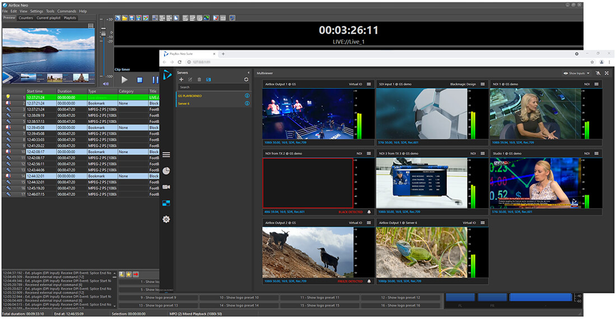Open info for Server 6
616x319 pixels.
click(247, 104)
